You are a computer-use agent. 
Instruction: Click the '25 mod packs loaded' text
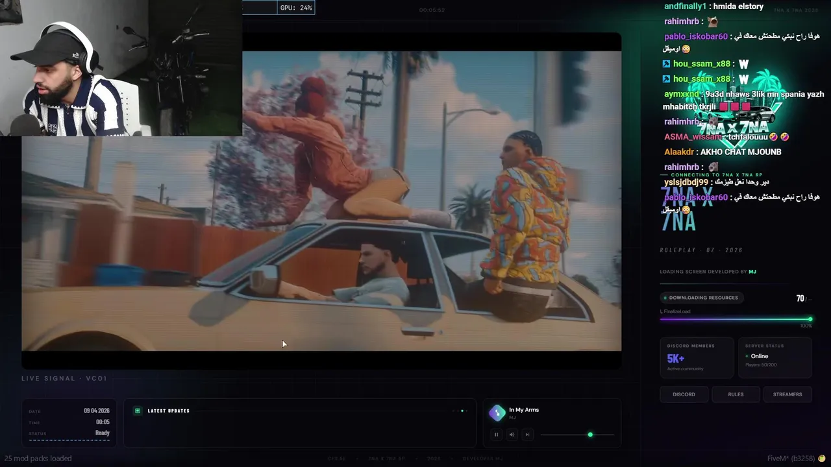[x=38, y=458]
